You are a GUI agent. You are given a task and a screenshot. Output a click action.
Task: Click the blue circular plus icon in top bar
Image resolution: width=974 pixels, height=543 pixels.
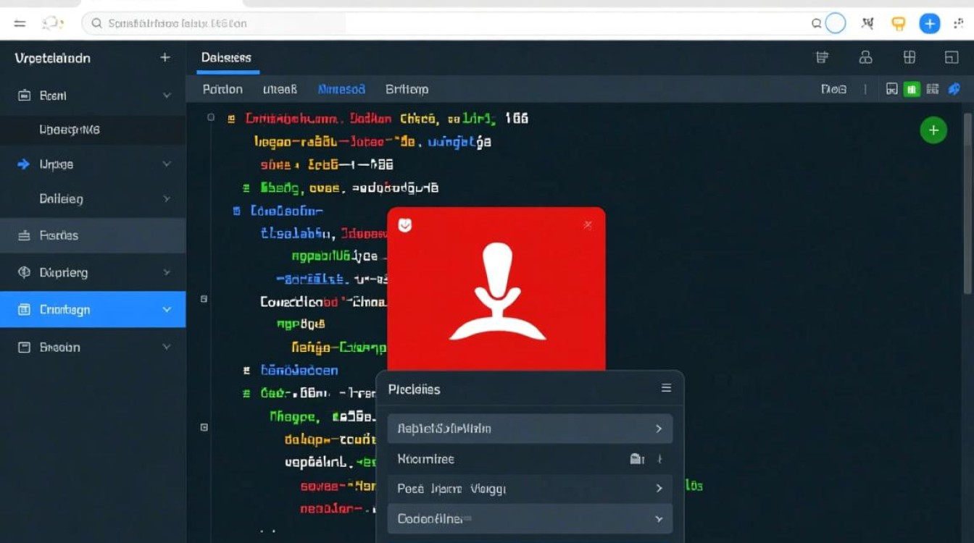click(930, 24)
